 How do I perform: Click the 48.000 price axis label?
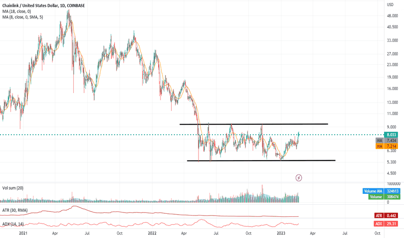click(x=392, y=16)
